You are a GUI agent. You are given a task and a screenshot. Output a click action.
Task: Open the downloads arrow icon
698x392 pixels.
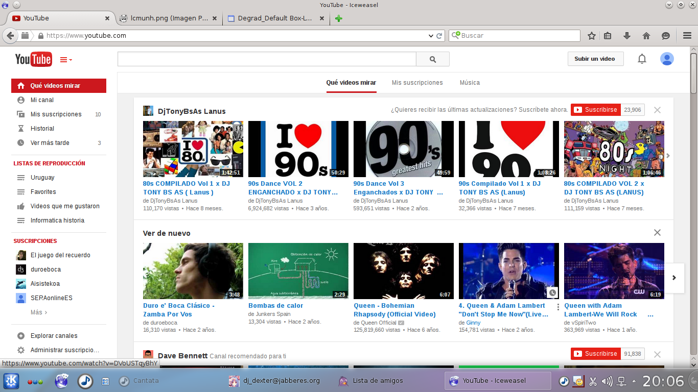[x=627, y=36]
